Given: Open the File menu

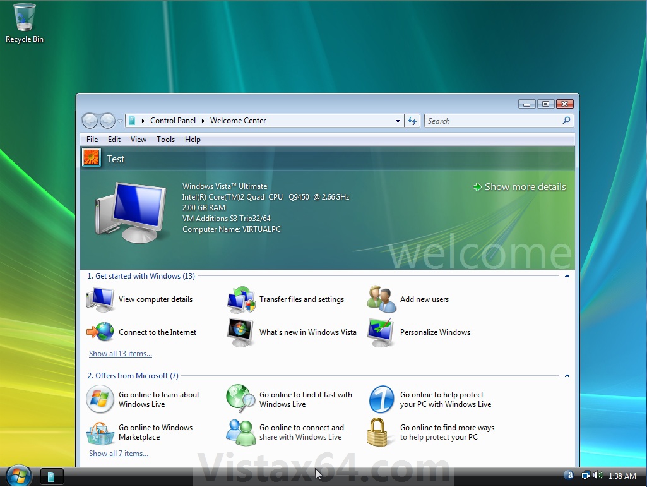Looking at the screenshot, I should tap(92, 140).
